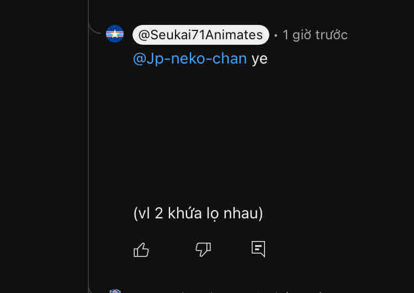Click the word "nhau)" ending the comment

tap(243, 213)
